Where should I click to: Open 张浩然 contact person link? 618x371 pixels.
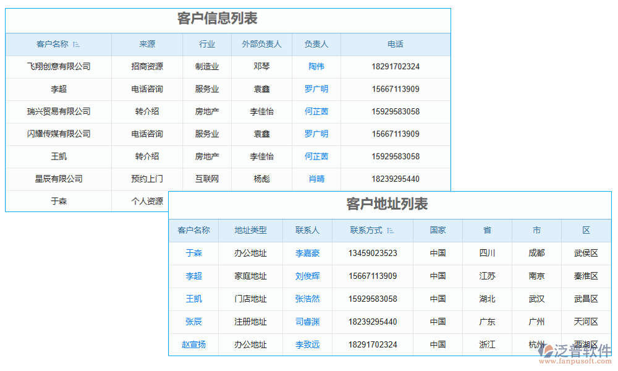point(307,299)
